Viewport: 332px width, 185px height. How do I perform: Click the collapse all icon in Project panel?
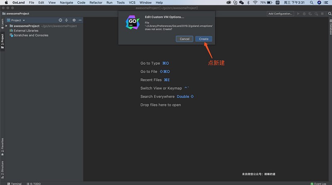66,20
